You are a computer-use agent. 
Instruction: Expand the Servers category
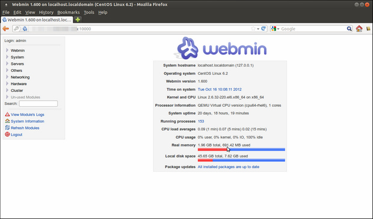pos(7,64)
